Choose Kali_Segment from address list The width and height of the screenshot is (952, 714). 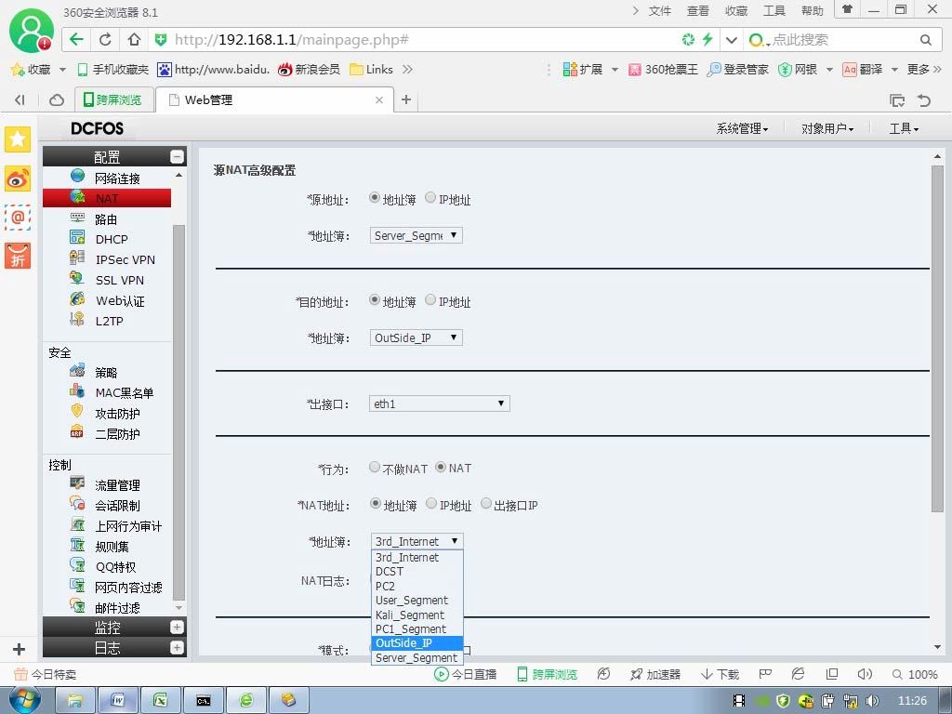coord(417,615)
